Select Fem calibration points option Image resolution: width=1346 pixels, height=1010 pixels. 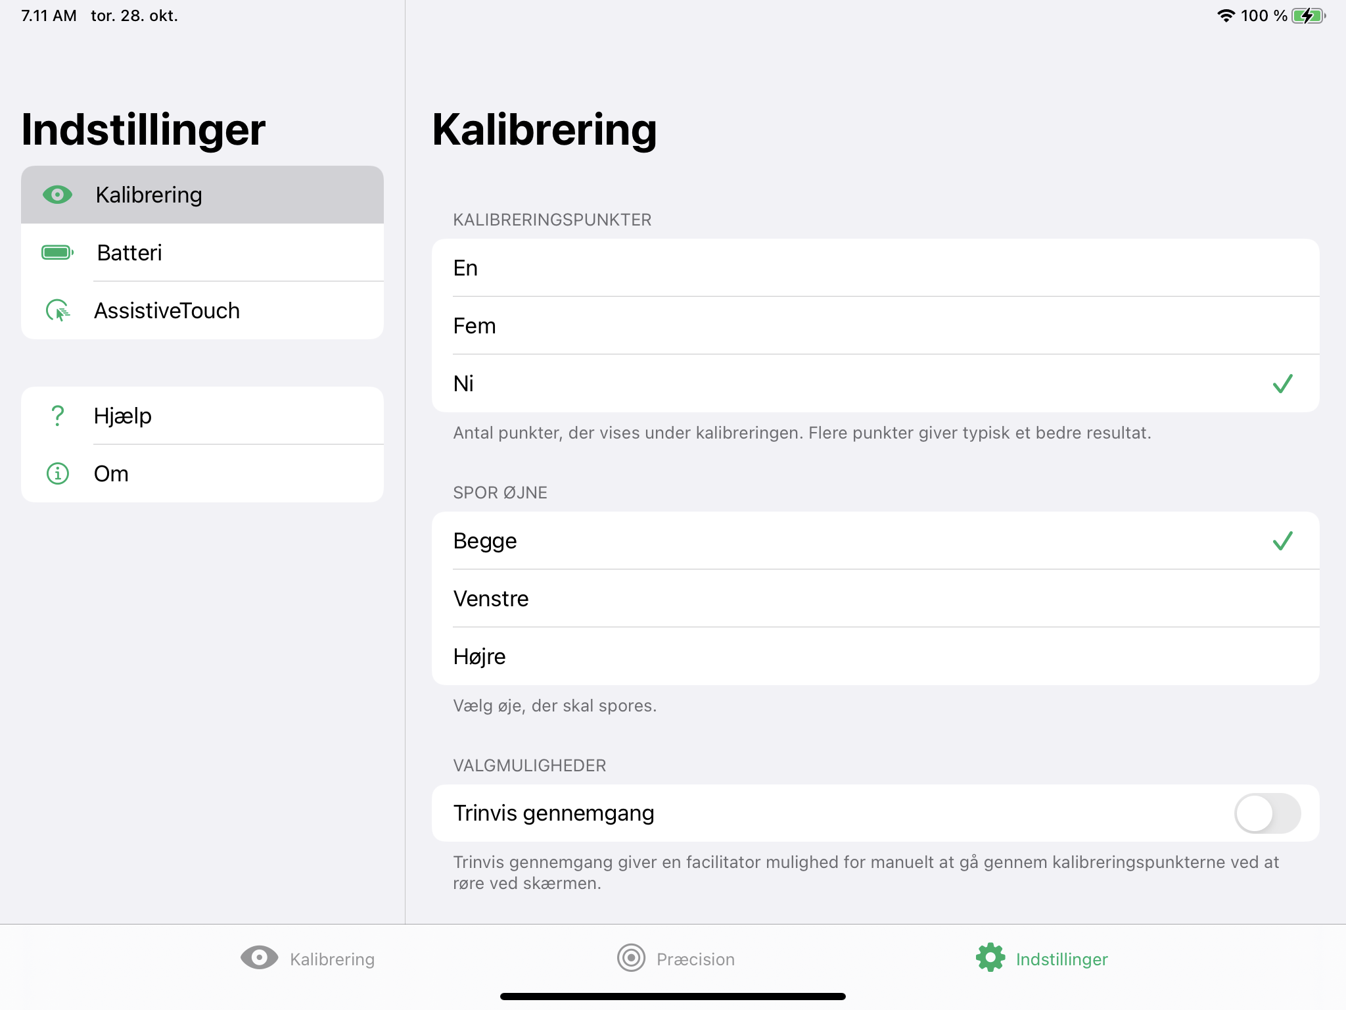[x=874, y=326]
